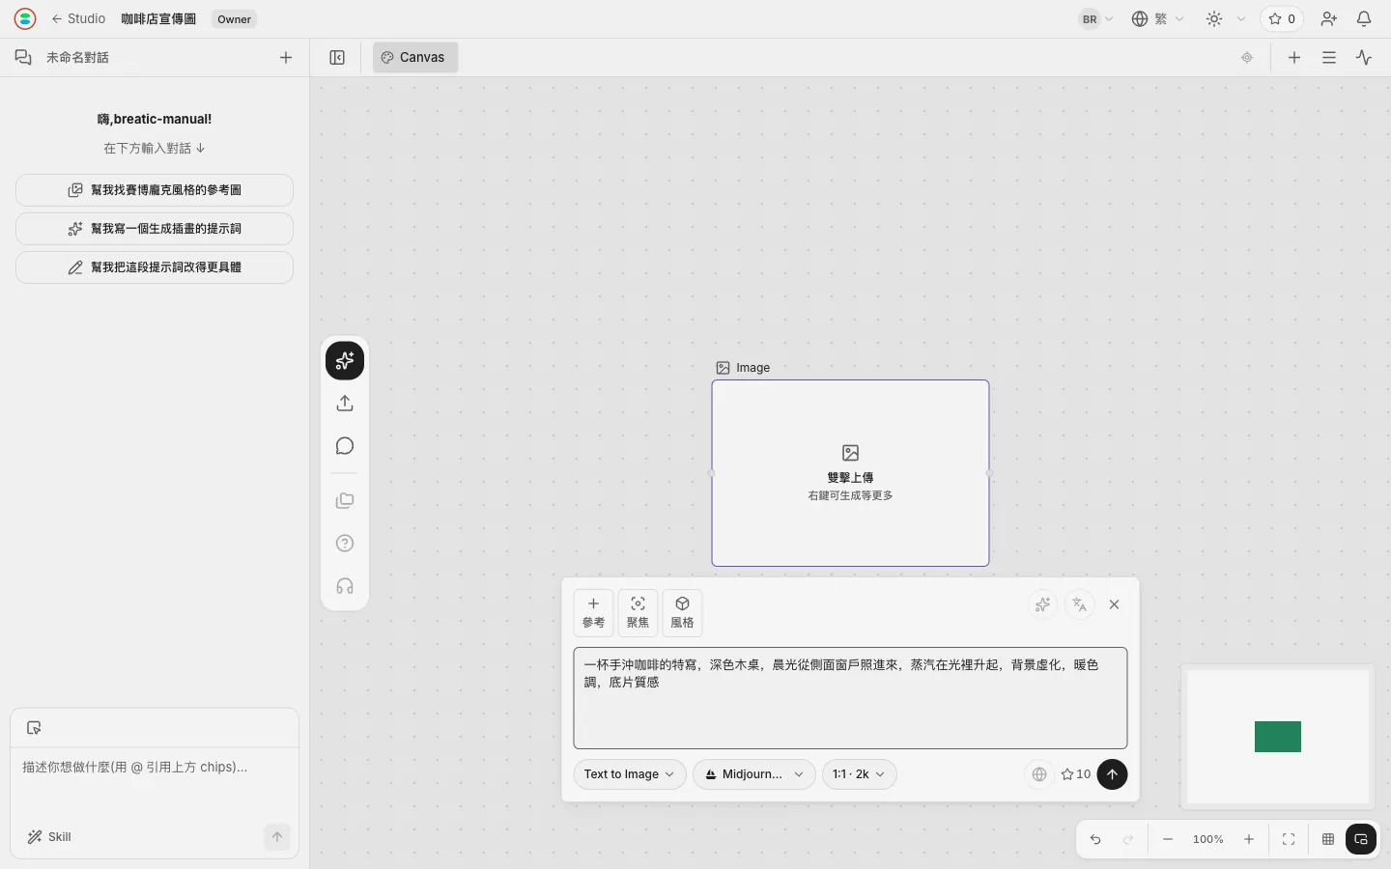Viewport: 1391px width, 869px height.
Task: Open the canvas list menu icon
Action: (x=1329, y=57)
